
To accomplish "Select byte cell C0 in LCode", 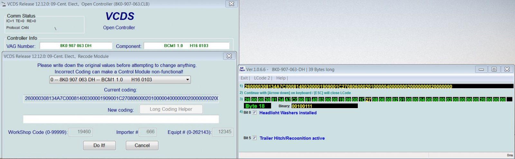I will click(x=294, y=99).
